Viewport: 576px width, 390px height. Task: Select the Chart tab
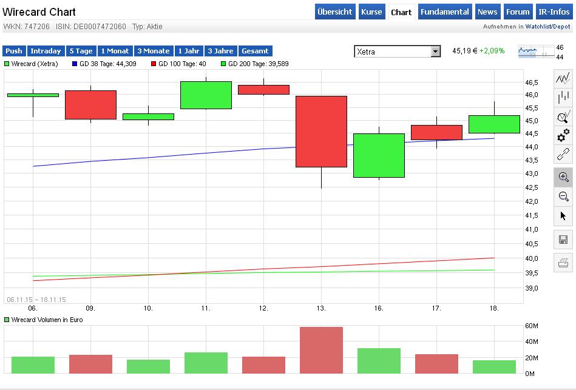coord(401,12)
